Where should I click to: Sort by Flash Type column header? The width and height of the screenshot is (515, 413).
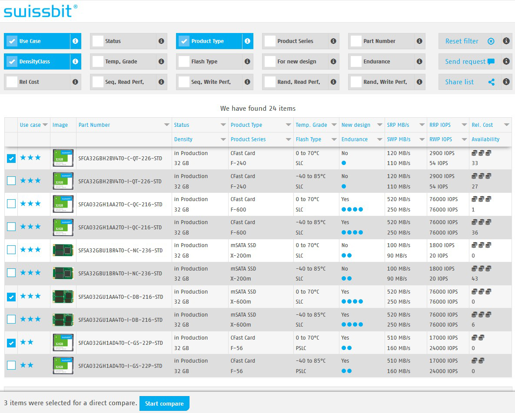309,139
